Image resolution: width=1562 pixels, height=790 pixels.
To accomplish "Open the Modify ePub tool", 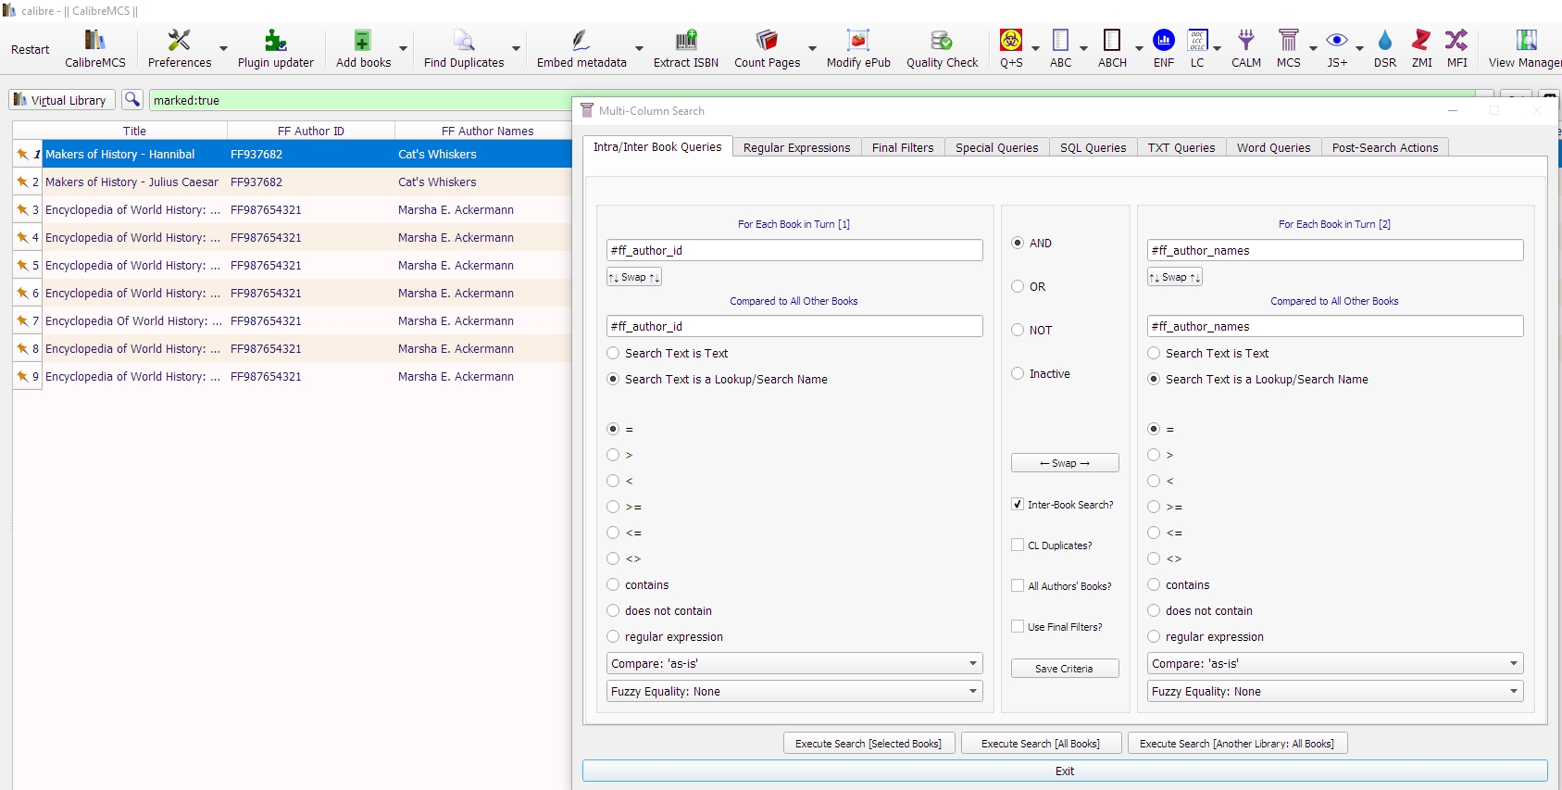I will pyautogui.click(x=858, y=48).
